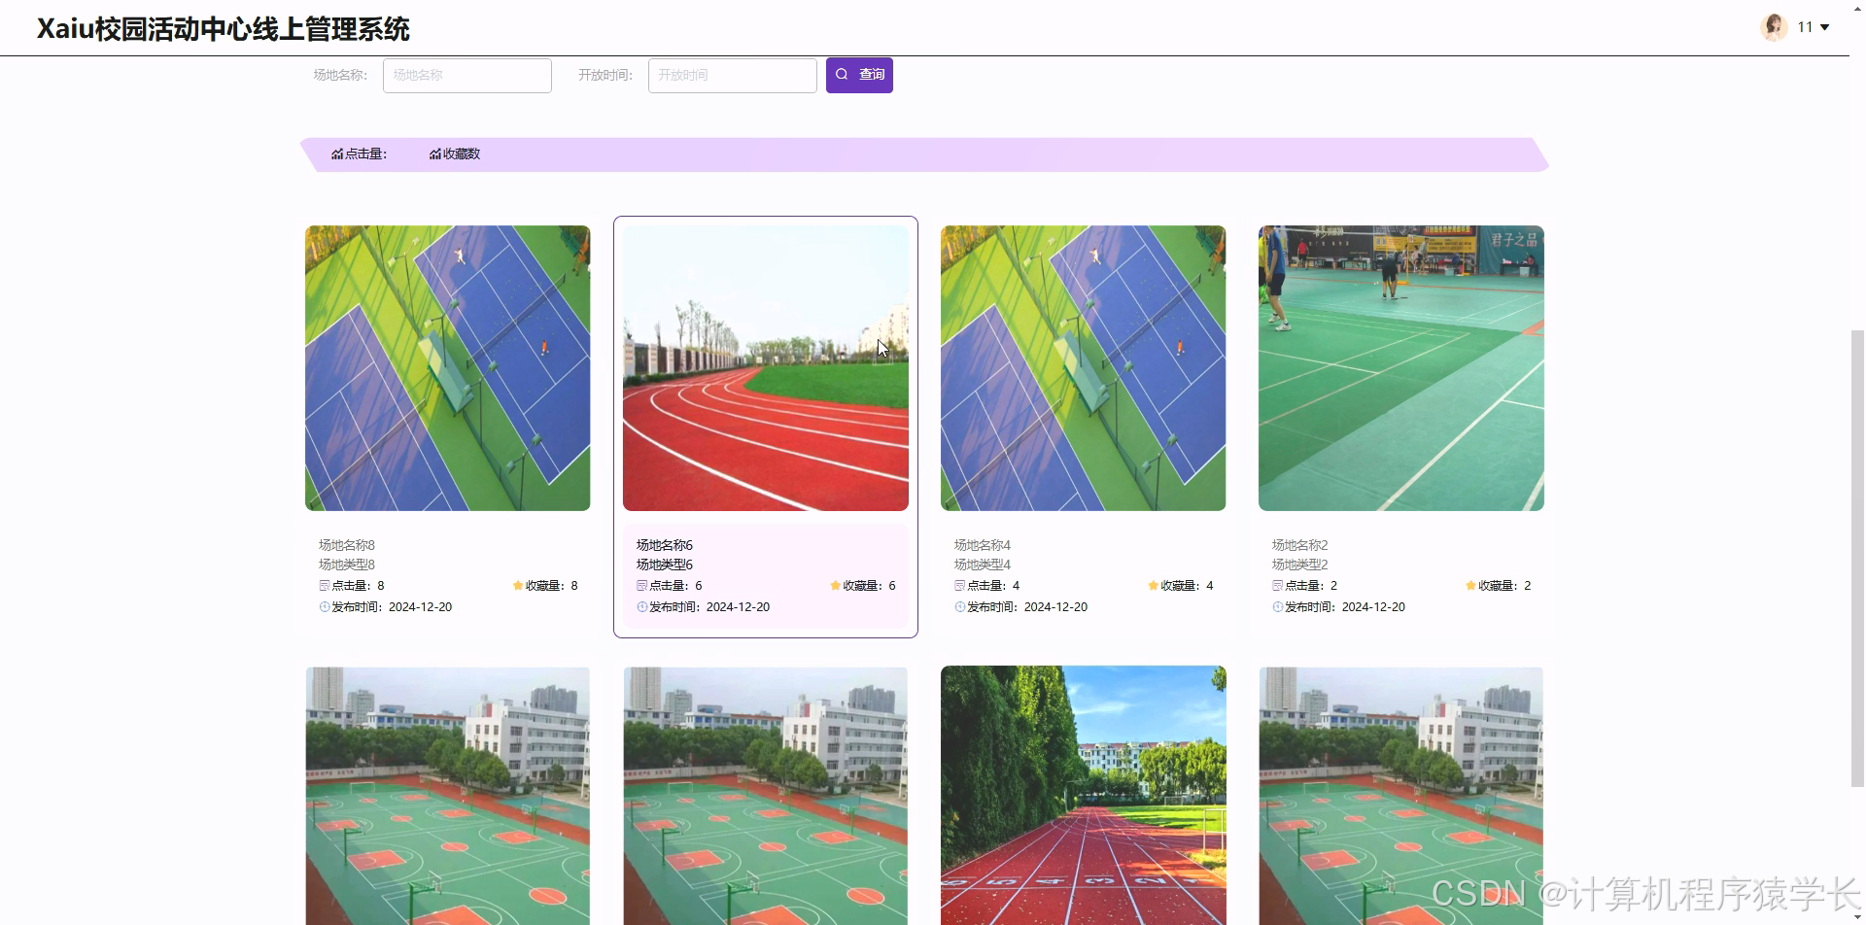Viewport: 1866px width, 925px height.
Task: Click the 场地类型4 label
Action: [x=983, y=565]
